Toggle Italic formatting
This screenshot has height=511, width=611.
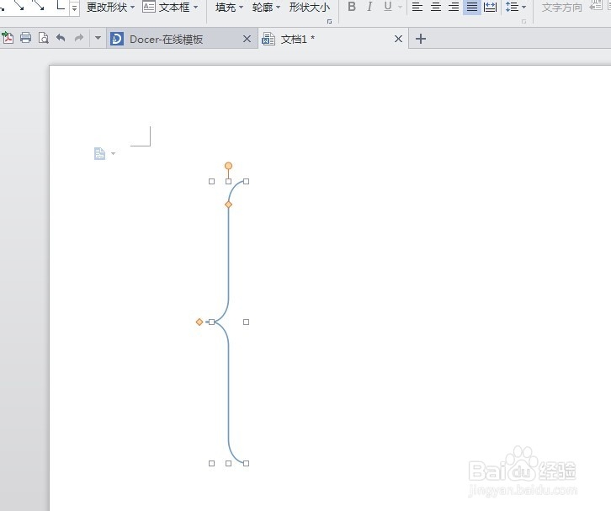[x=369, y=7]
